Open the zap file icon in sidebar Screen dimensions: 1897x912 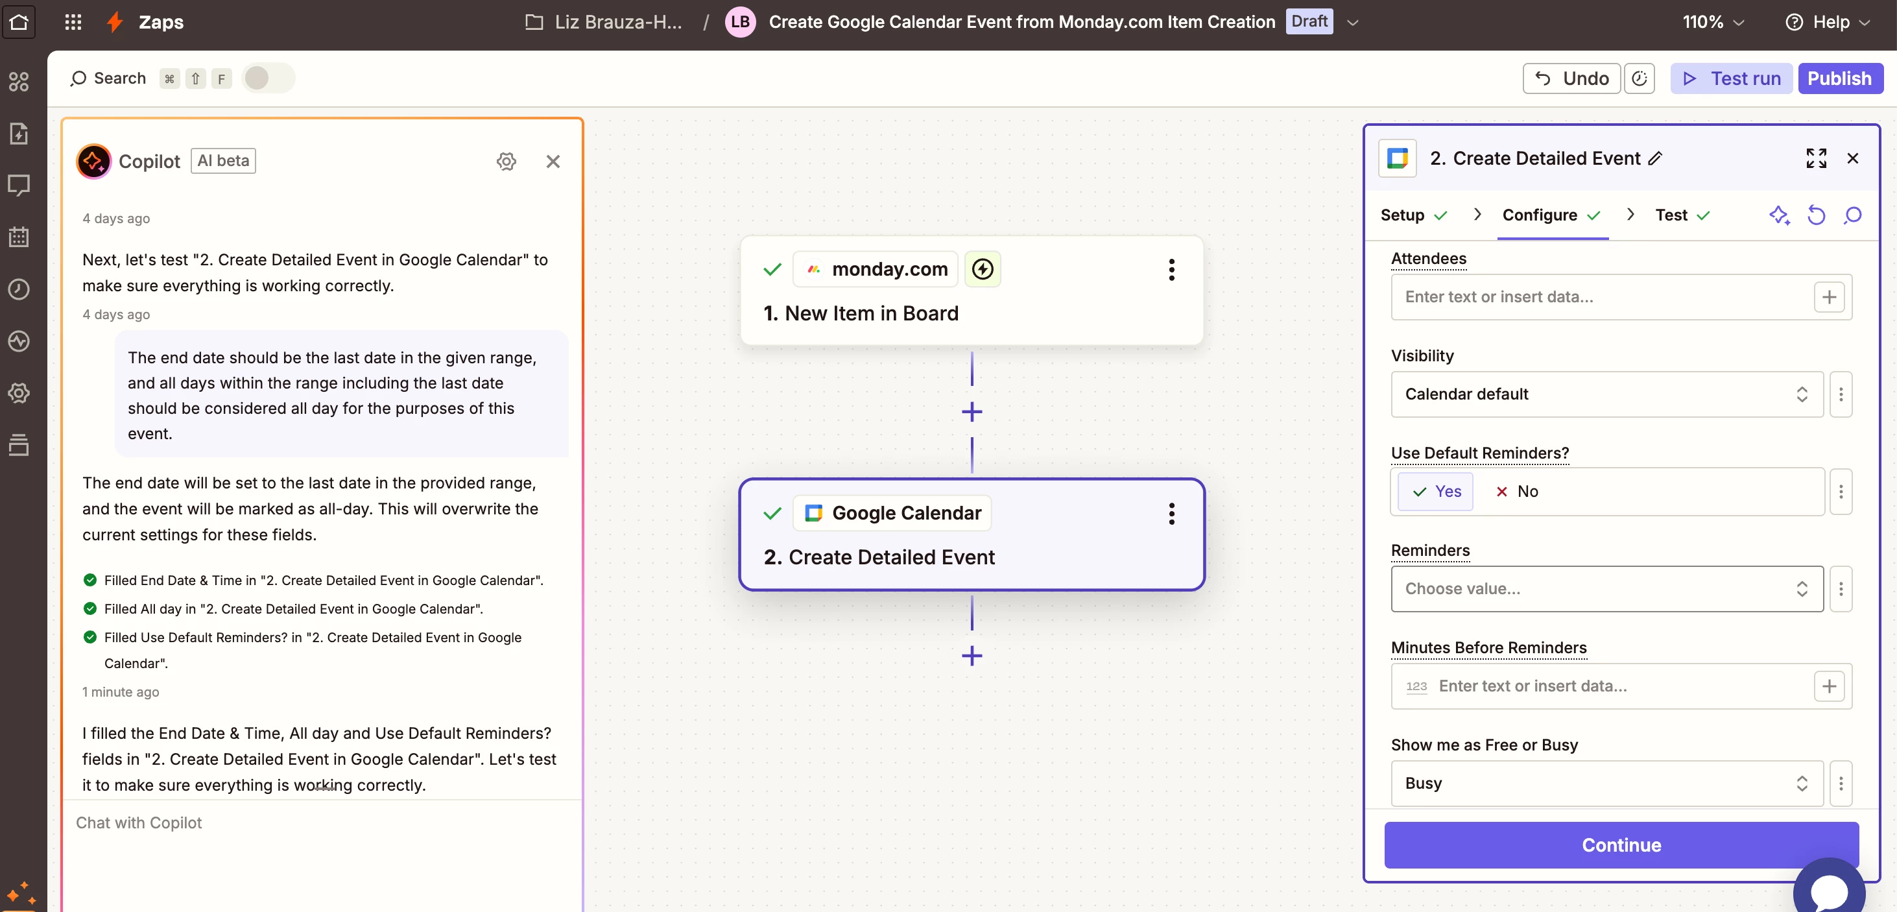19,134
